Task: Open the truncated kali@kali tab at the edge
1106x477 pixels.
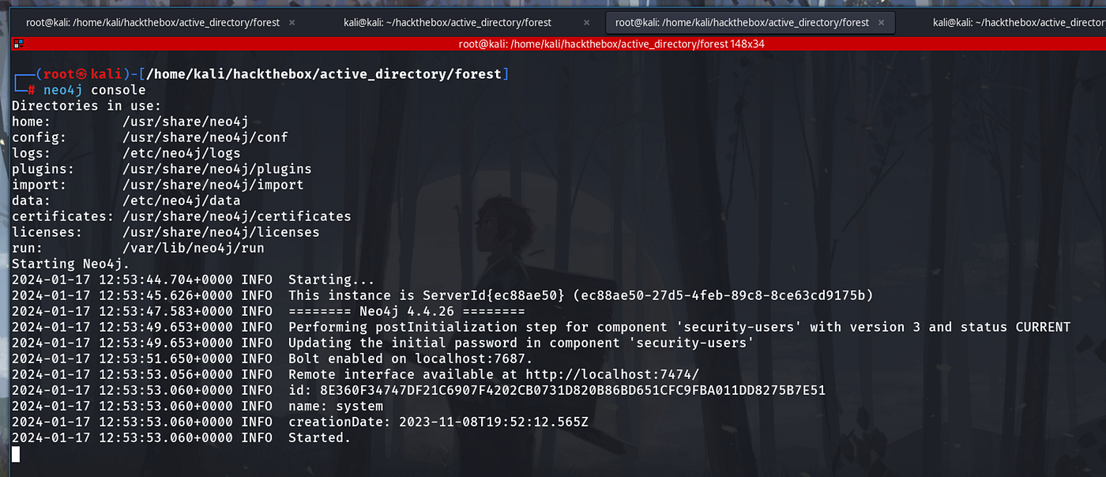Action: point(1018,23)
